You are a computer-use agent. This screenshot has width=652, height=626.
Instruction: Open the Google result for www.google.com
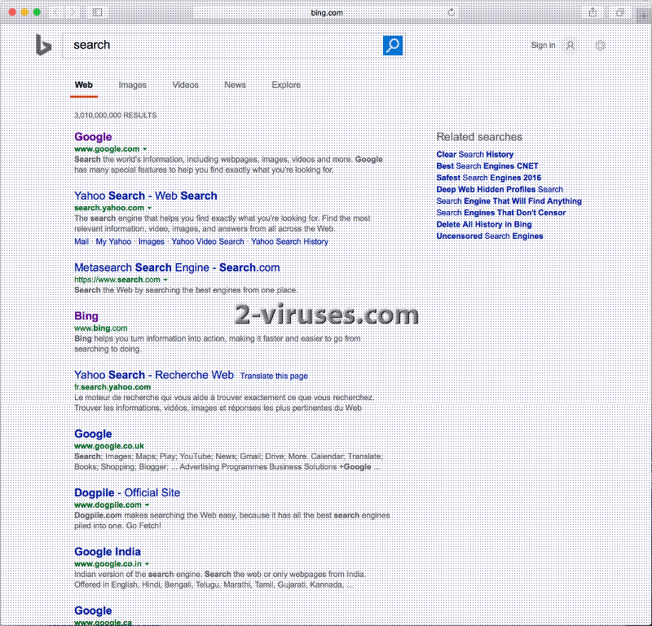(93, 137)
